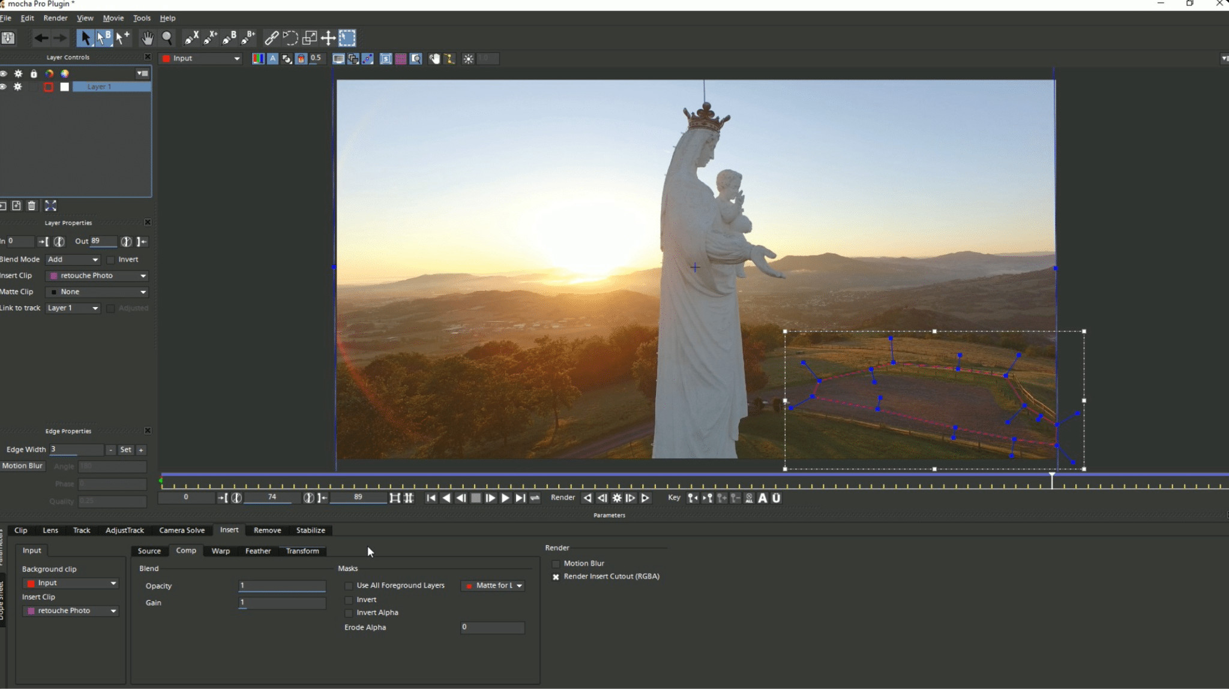This screenshot has width=1229, height=689.
Task: Toggle the Transform bounding box tool
Action: pos(347,38)
